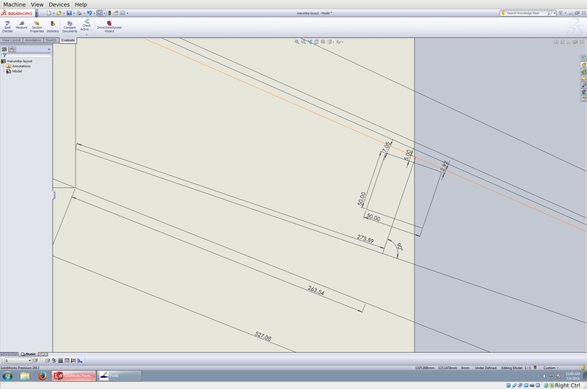
Task: Select Annotations in the feature tree
Action: point(21,66)
